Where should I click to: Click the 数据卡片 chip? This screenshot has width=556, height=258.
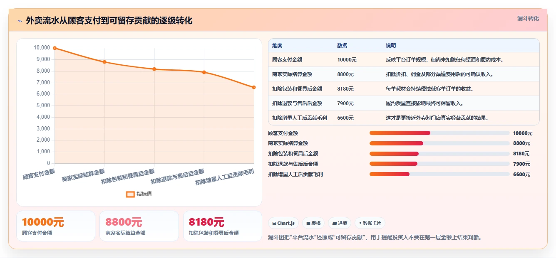pyautogui.click(x=370, y=223)
